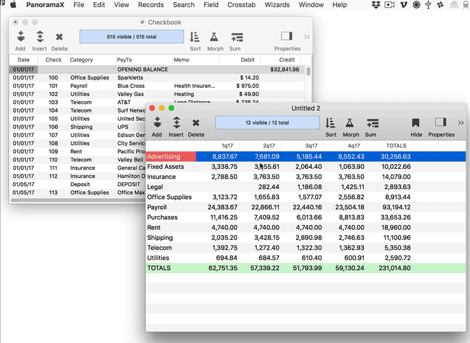Open the Window menu
This screenshot has height=343, width=470.
tap(311, 5)
